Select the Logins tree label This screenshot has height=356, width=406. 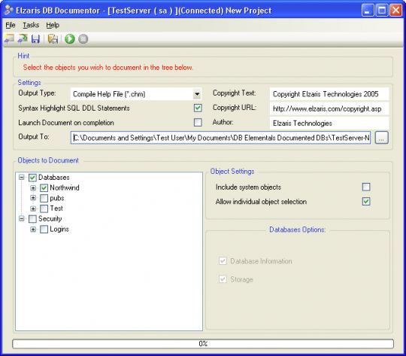(x=59, y=230)
